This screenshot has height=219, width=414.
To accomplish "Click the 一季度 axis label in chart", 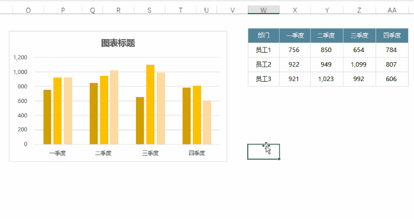I will (57, 153).
